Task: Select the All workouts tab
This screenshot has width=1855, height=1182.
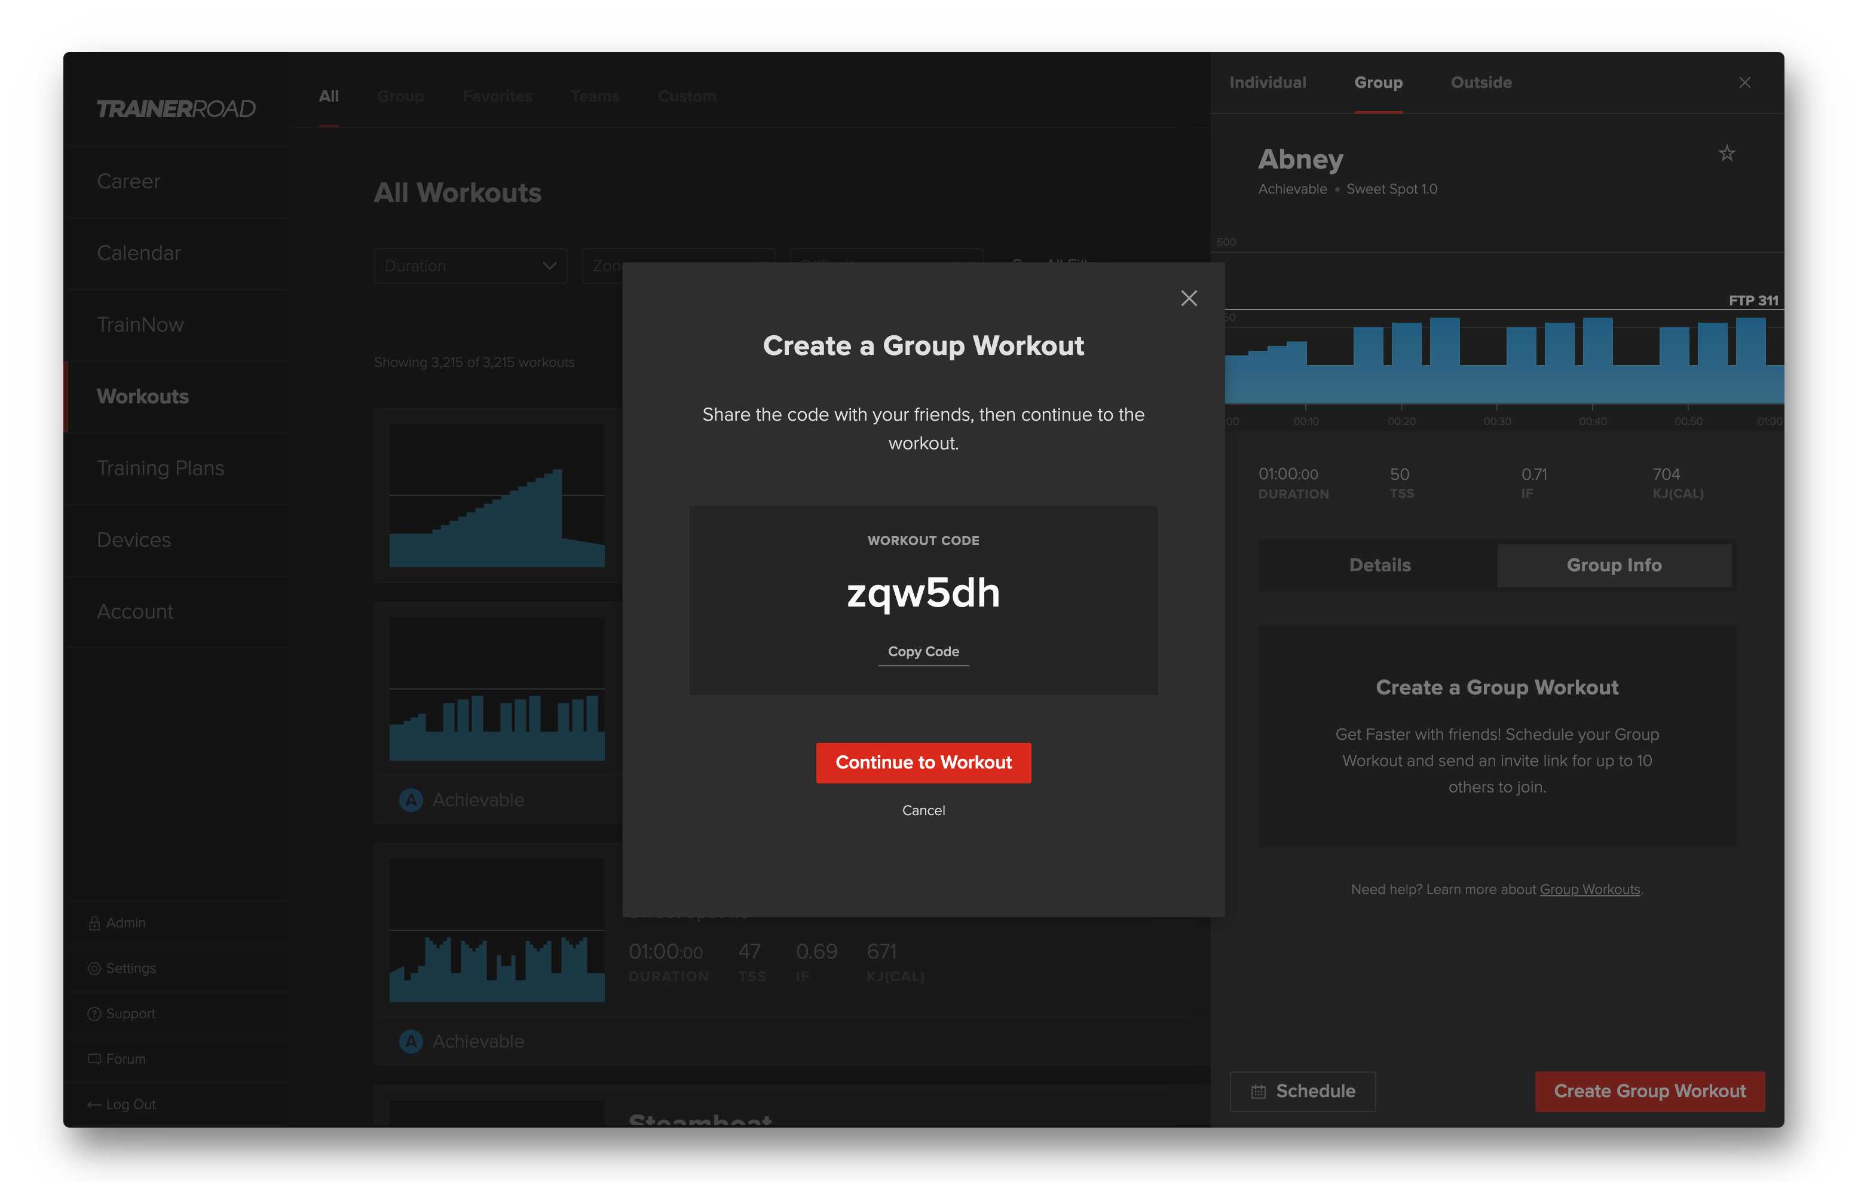Action: 328,96
